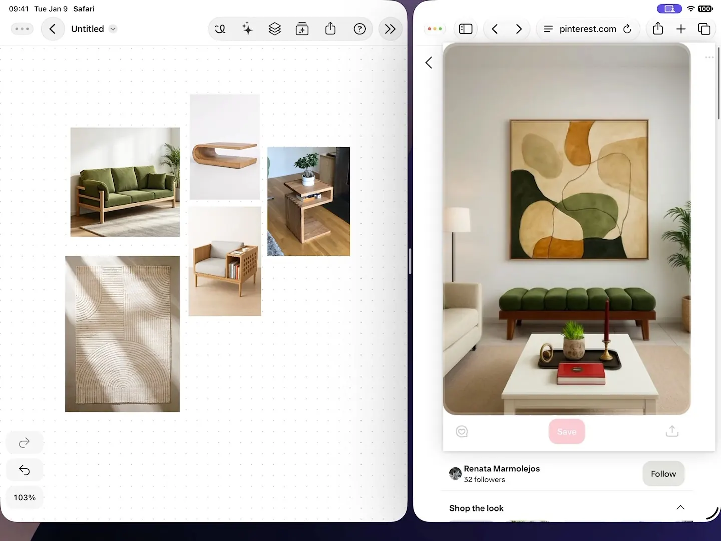Click the Pinterest page scrollbar
This screenshot has width=721, height=541.
(718, 84)
